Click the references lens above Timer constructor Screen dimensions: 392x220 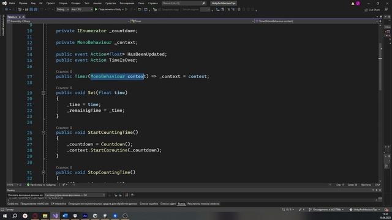click(64, 71)
